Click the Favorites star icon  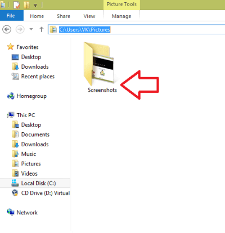(11, 47)
